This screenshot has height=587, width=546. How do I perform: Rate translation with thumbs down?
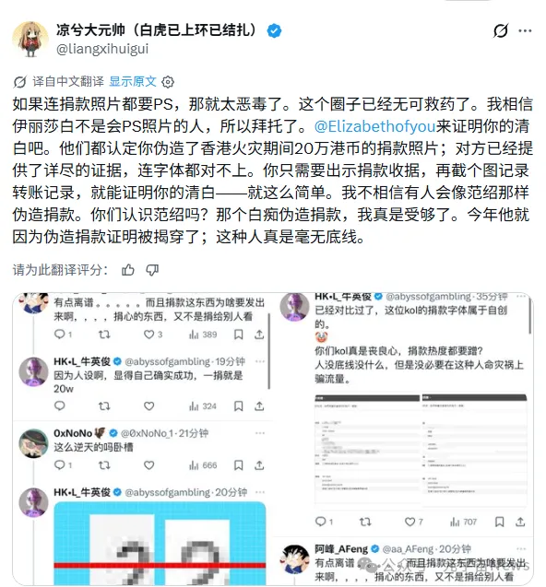click(152, 269)
